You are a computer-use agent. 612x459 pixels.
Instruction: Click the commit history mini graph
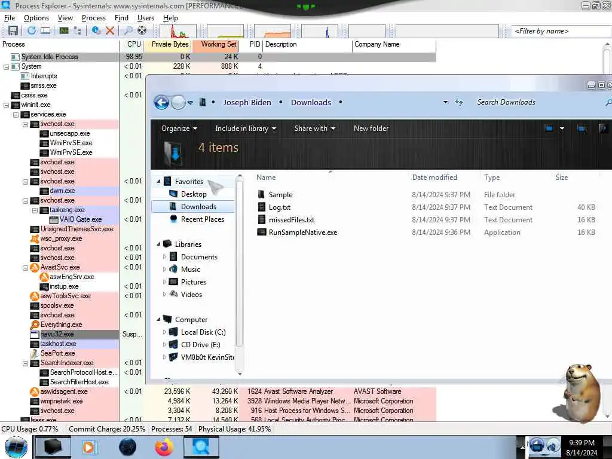[x=225, y=31]
